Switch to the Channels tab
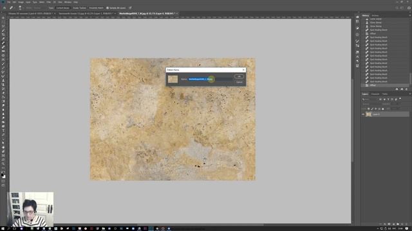This screenshot has width=412, height=231. point(375,94)
